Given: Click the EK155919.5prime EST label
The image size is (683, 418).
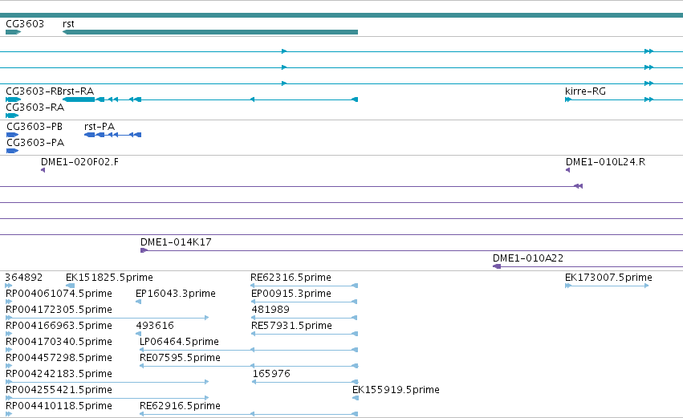Looking at the screenshot, I should coord(396,390).
